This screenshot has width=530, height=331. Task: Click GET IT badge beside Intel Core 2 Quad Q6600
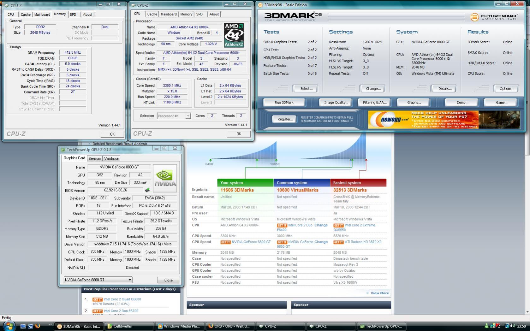point(97,299)
